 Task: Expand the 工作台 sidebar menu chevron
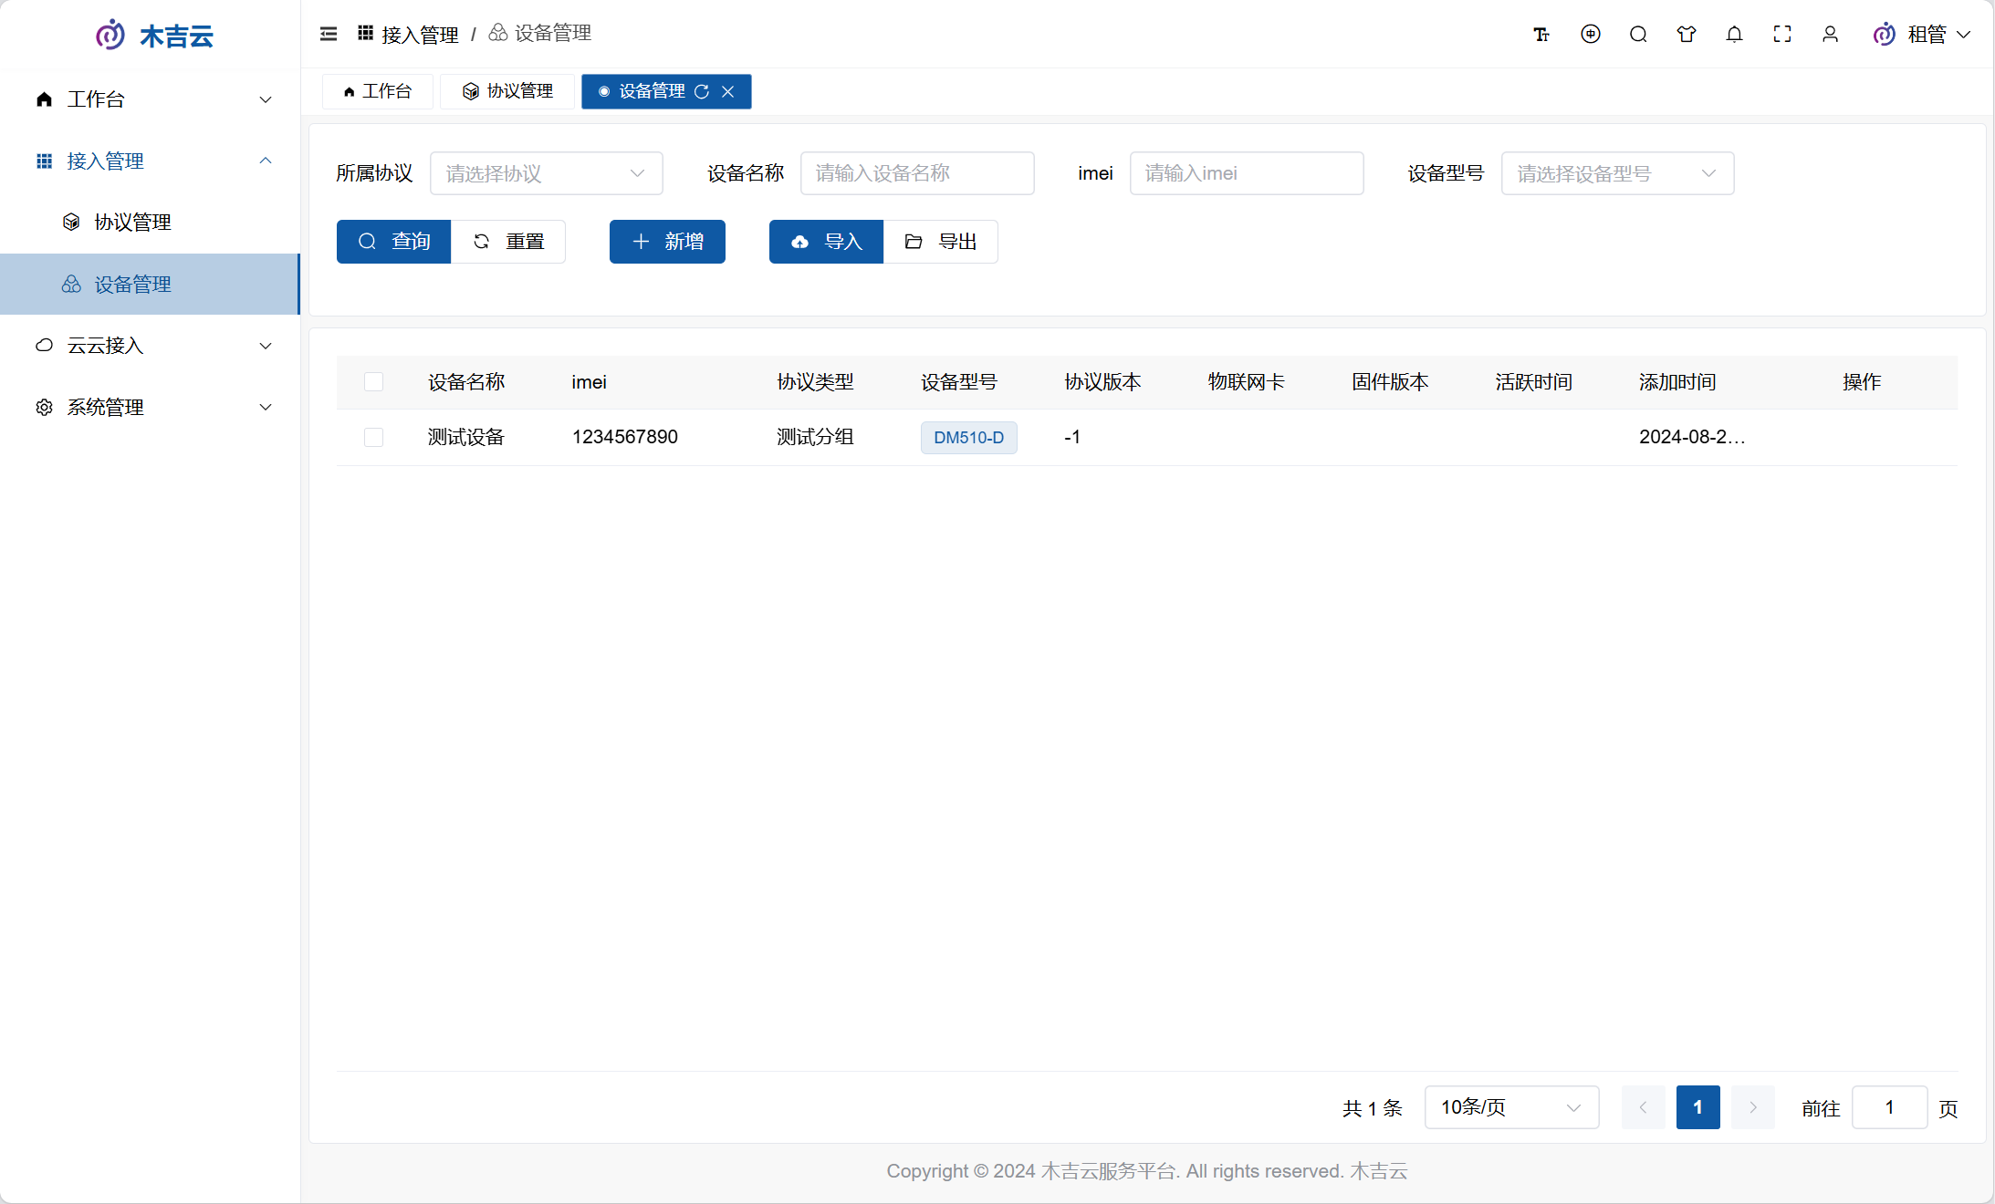(266, 99)
